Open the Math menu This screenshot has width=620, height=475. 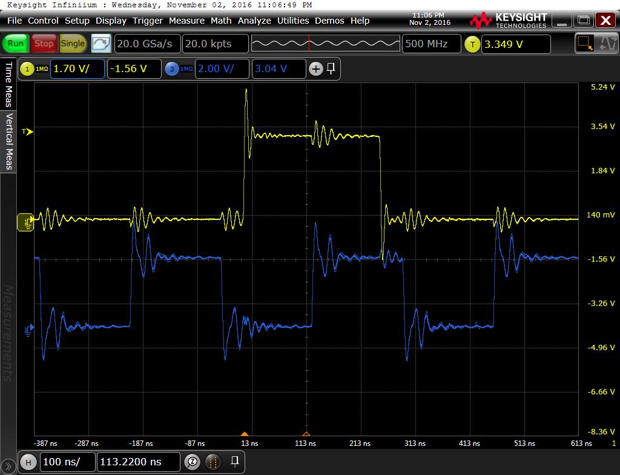[x=221, y=21]
